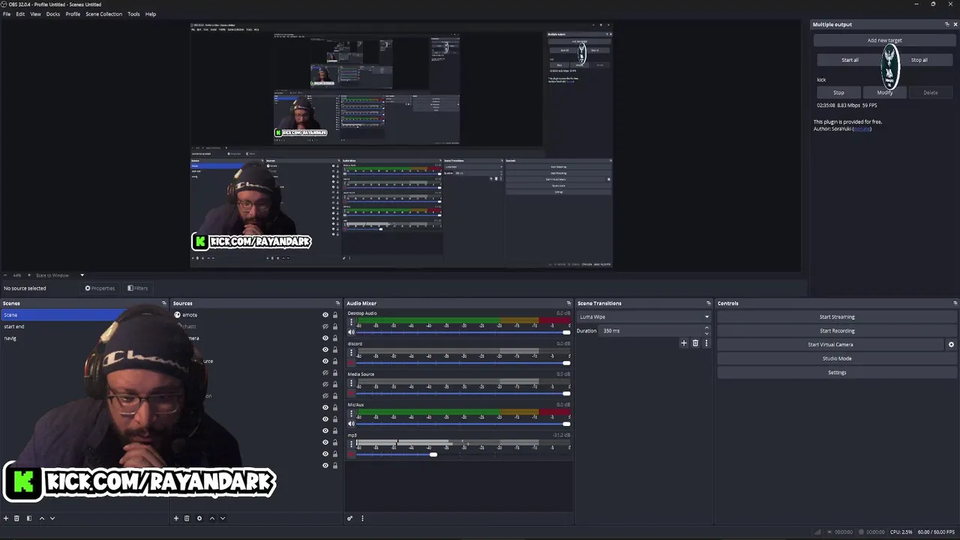Open Advanced Audio Properties from the mixer gear icon

pos(349,518)
